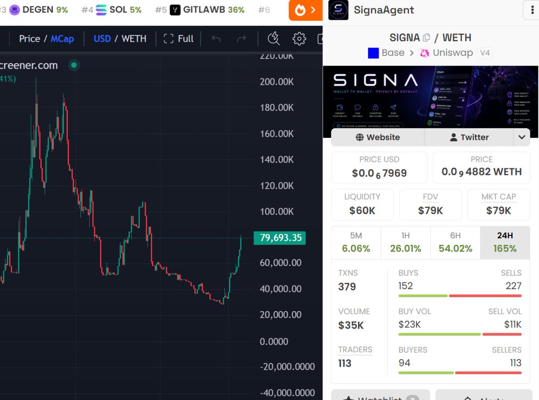This screenshot has height=400, width=539.
Task: Click the blue Base chain square icon
Action: [x=373, y=53]
